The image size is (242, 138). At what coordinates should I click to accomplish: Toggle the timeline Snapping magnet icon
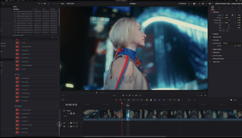tap(147, 100)
